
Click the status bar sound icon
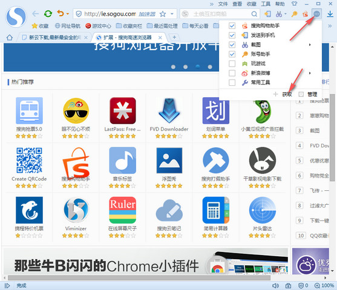click(x=275, y=286)
